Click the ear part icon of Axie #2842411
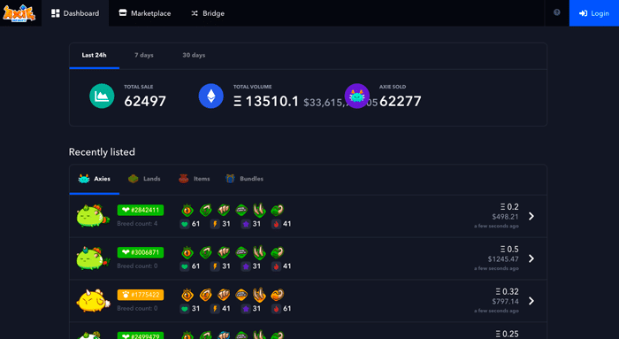The height and width of the screenshot is (339, 619). pyautogui.click(x=205, y=210)
